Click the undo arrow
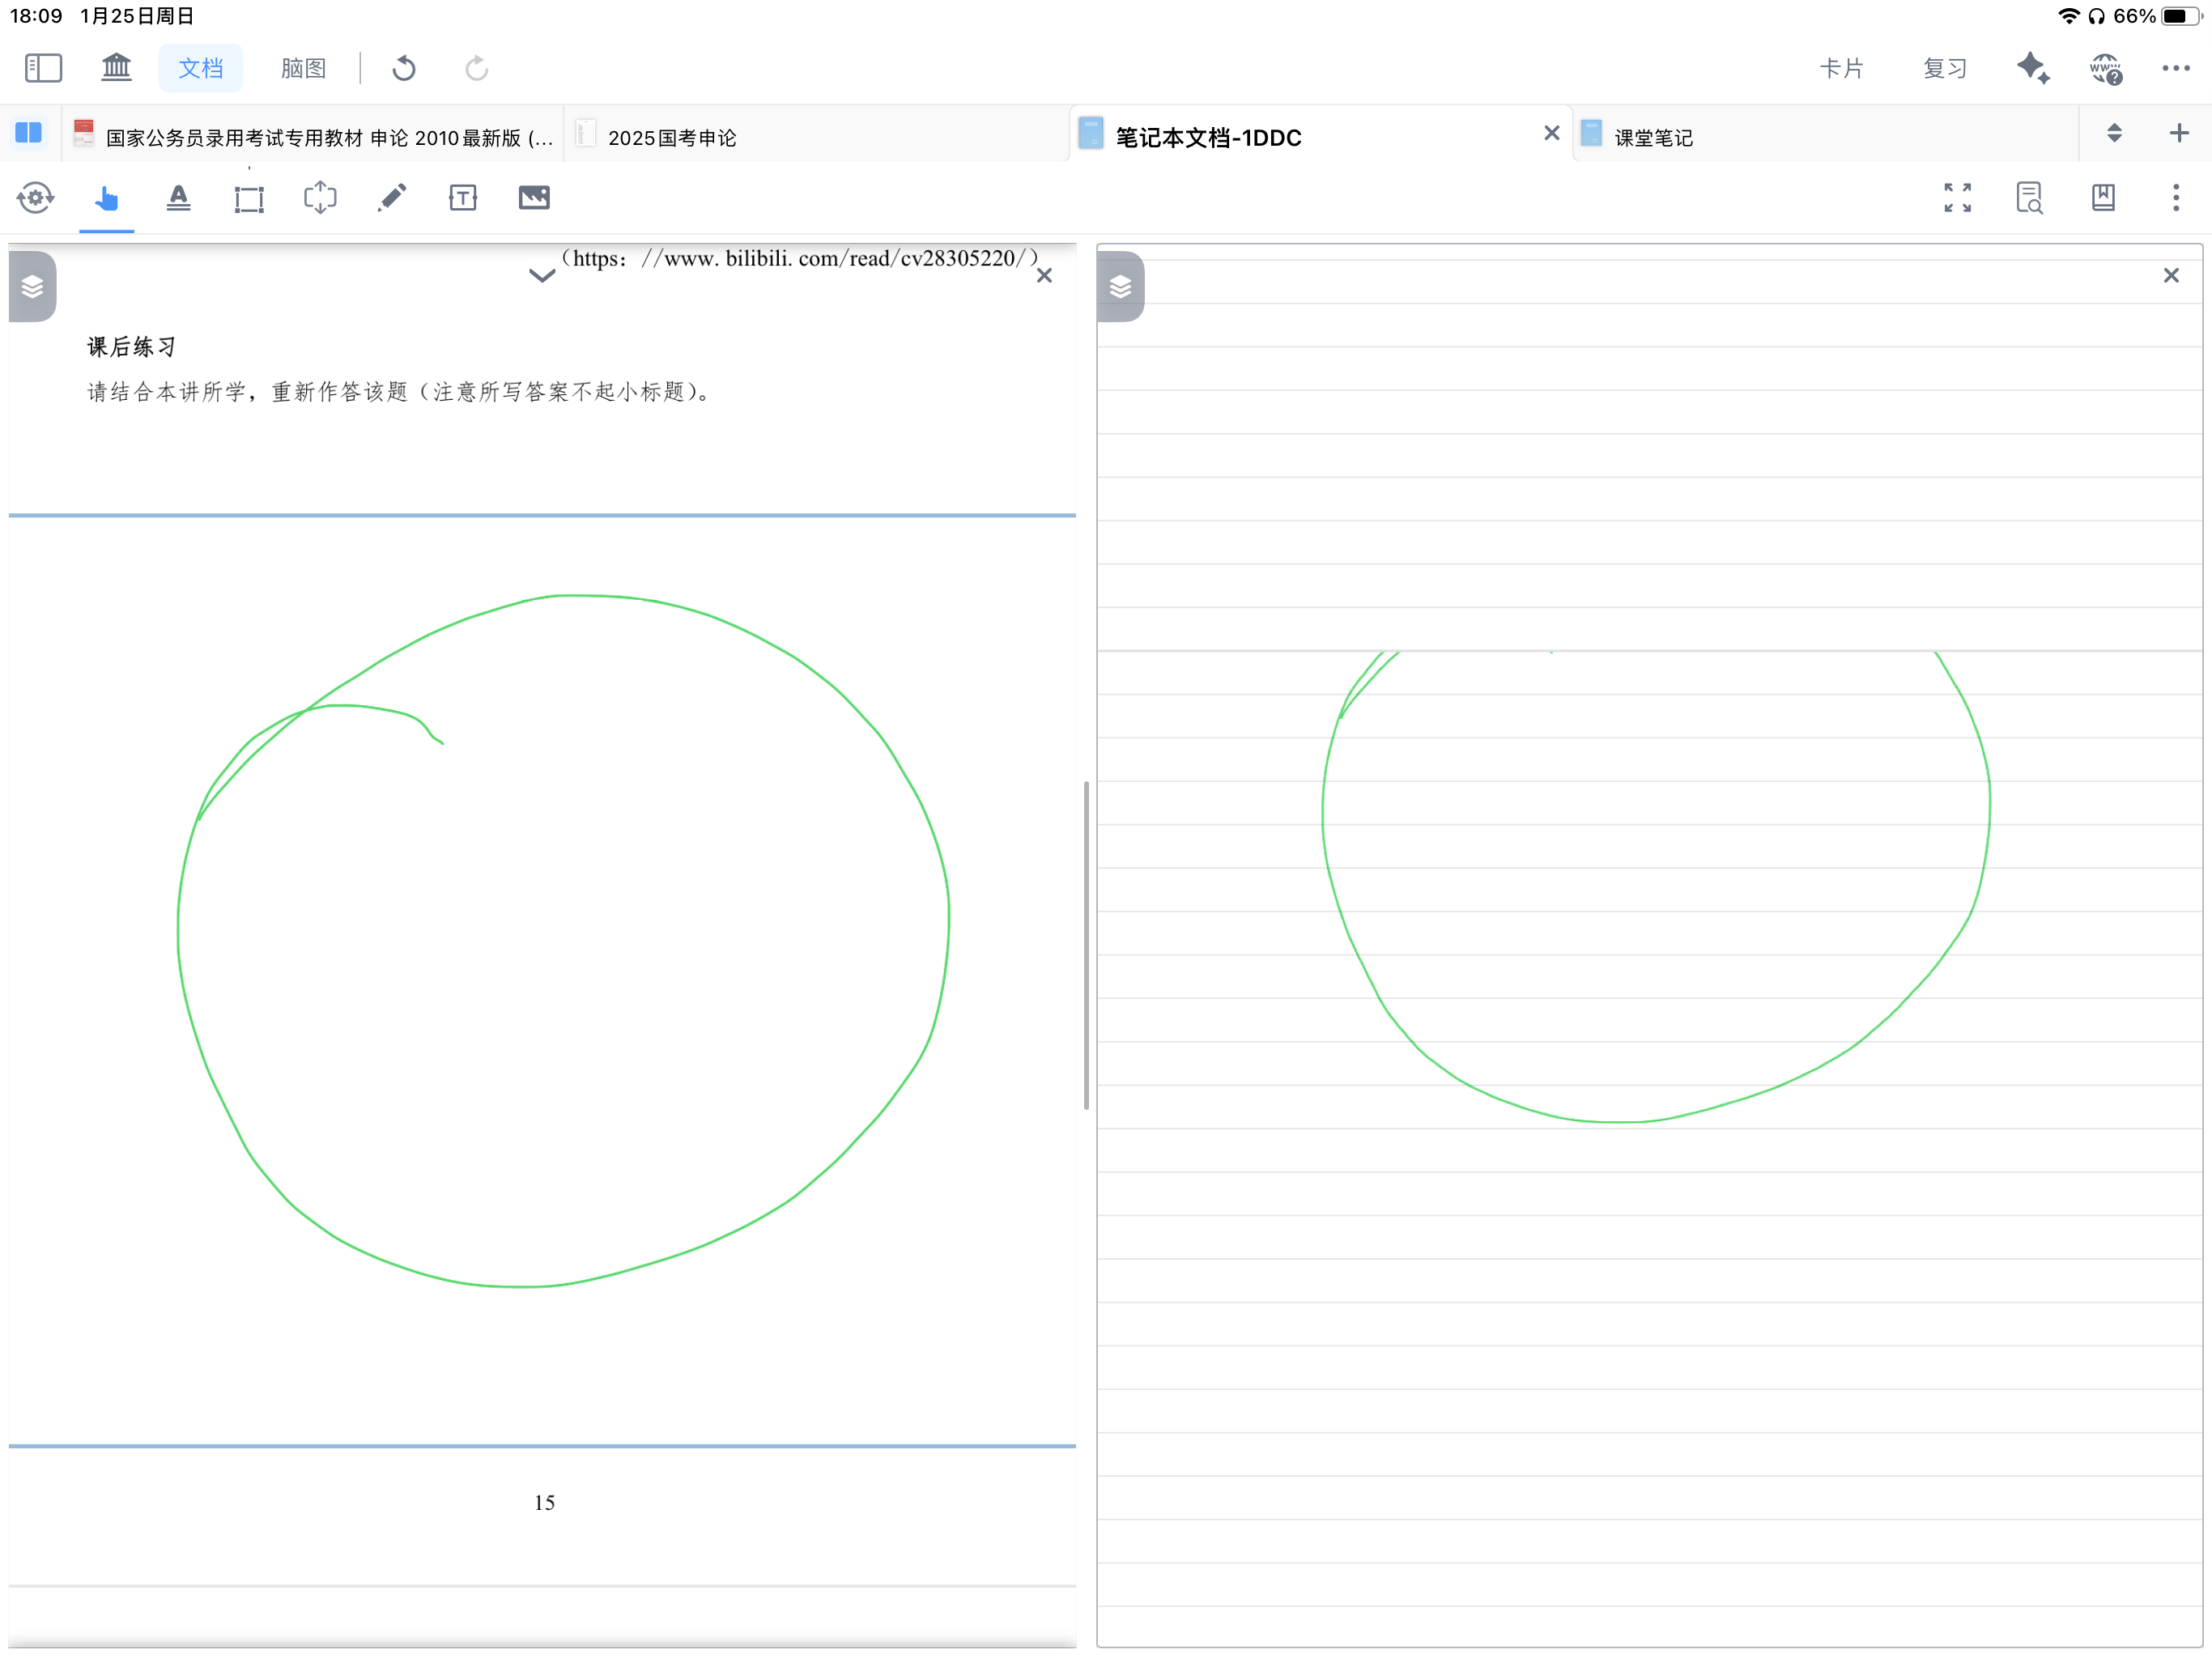Viewport: 2212px width, 1658px height. coord(404,68)
